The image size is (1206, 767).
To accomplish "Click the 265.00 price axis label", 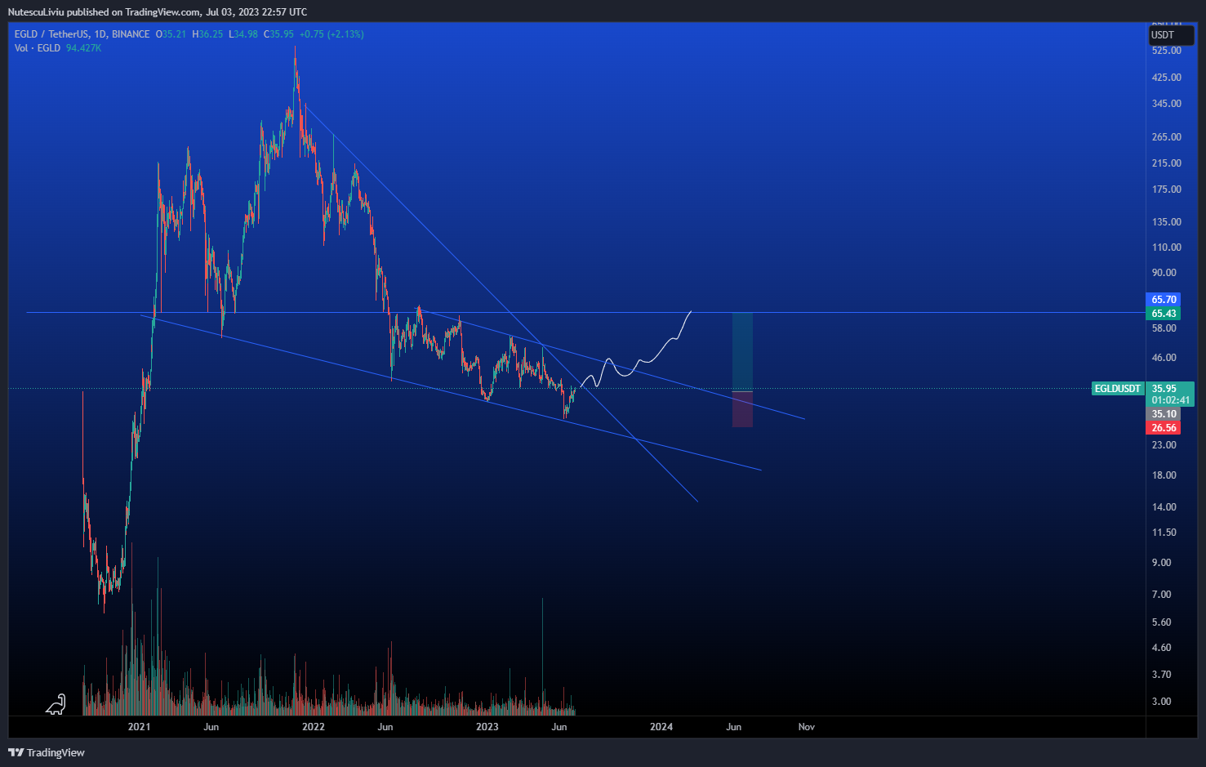I will 1166,137.
